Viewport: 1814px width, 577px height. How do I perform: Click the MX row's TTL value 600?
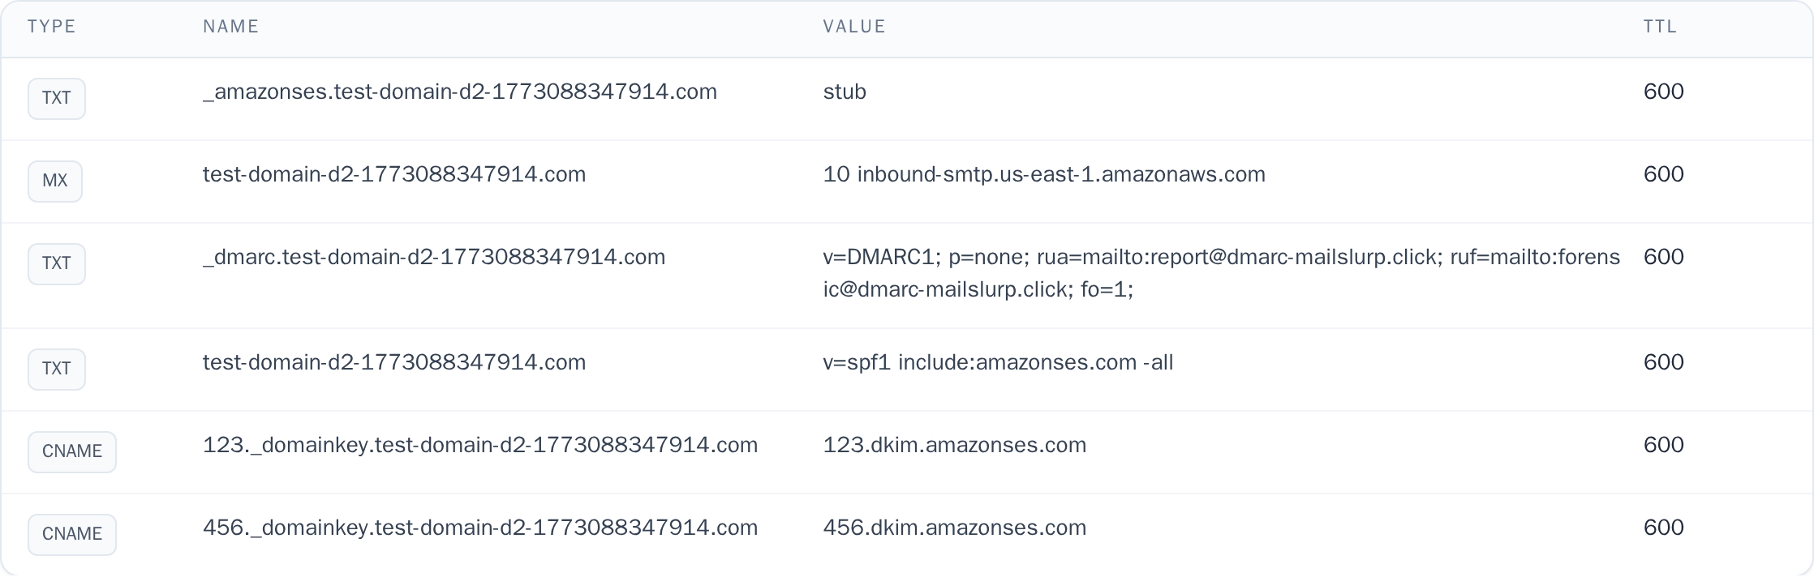coord(1665,173)
